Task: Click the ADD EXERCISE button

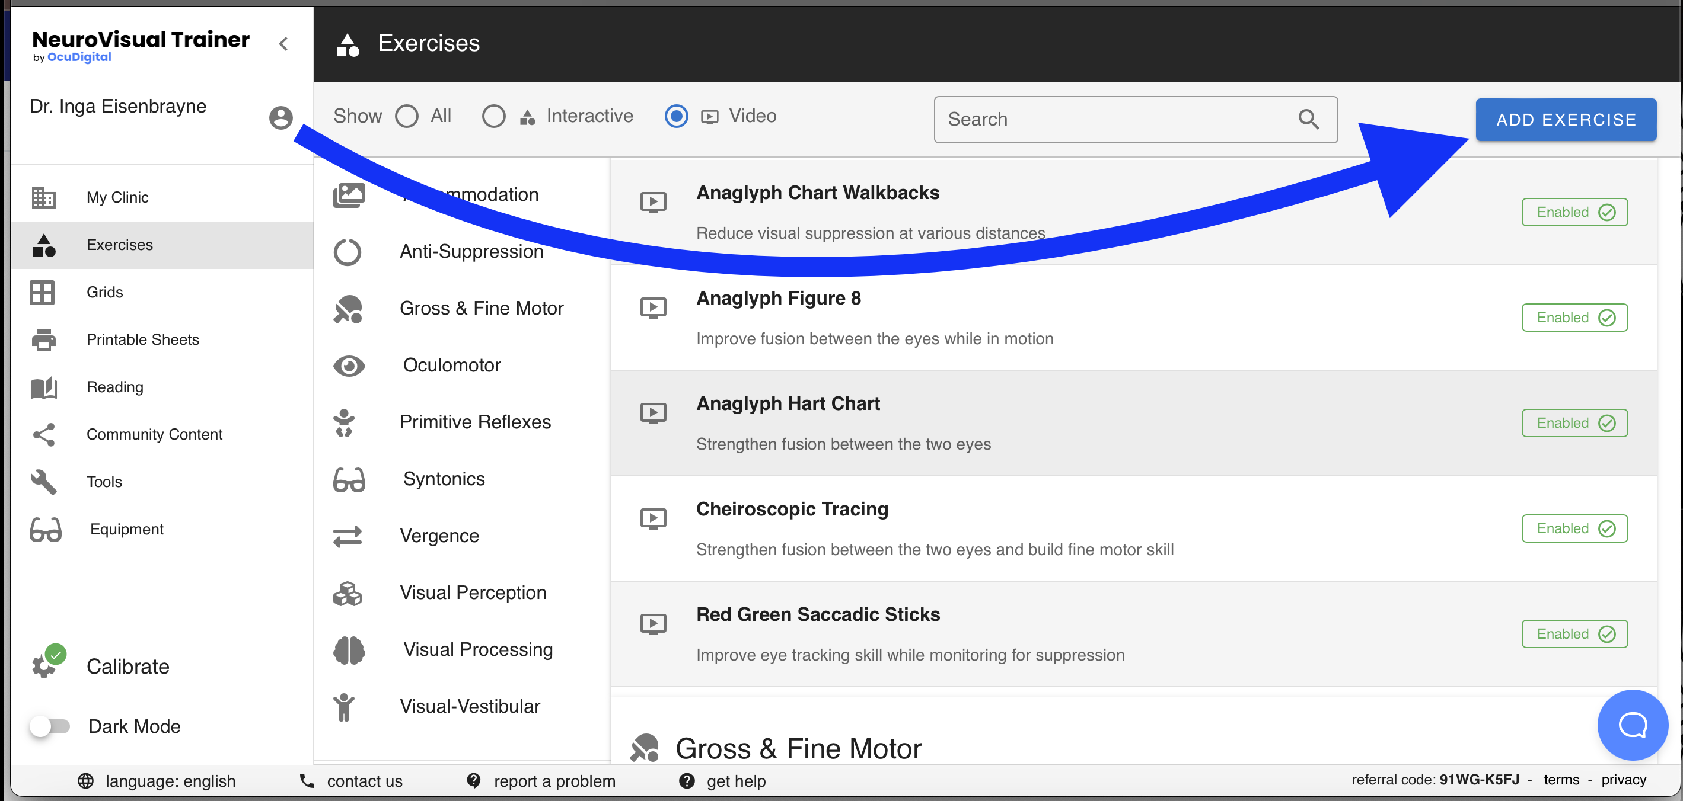Action: (1566, 120)
